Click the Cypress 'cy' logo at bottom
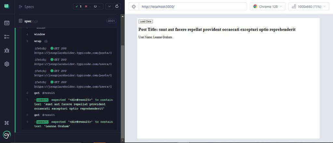The height and width of the screenshot is (143, 333). 7,135
